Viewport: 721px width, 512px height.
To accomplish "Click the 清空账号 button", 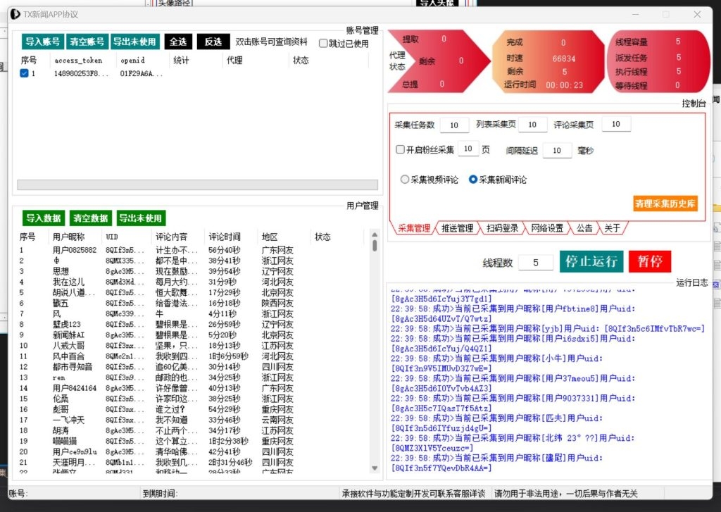I will tap(86, 41).
